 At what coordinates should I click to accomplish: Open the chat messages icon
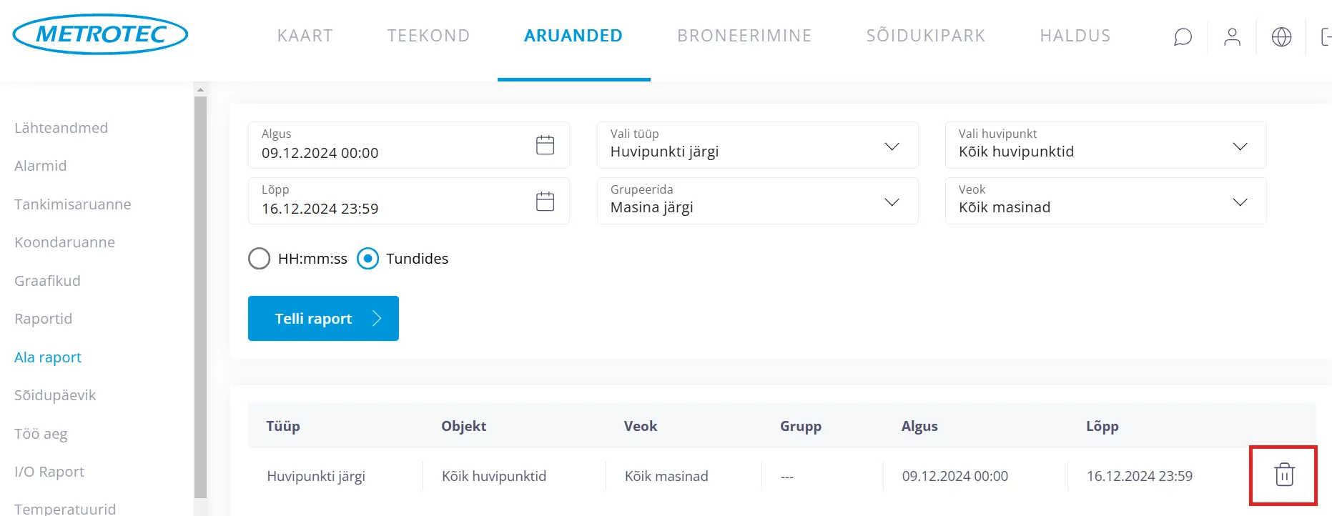coord(1183,36)
